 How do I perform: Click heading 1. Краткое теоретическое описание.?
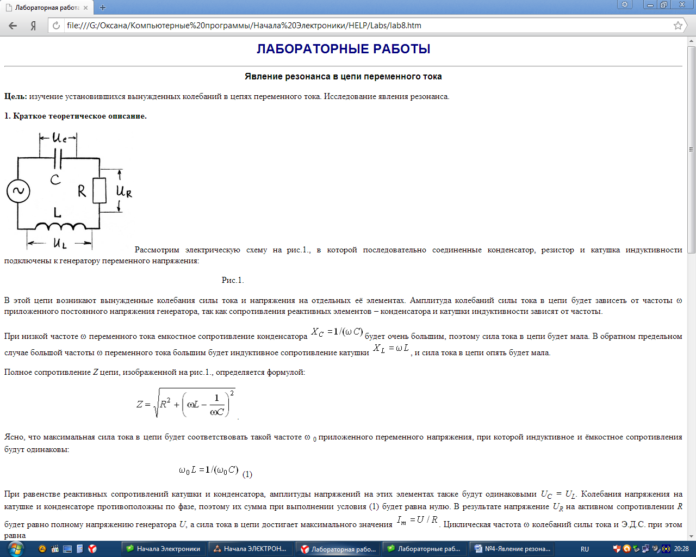click(x=76, y=116)
